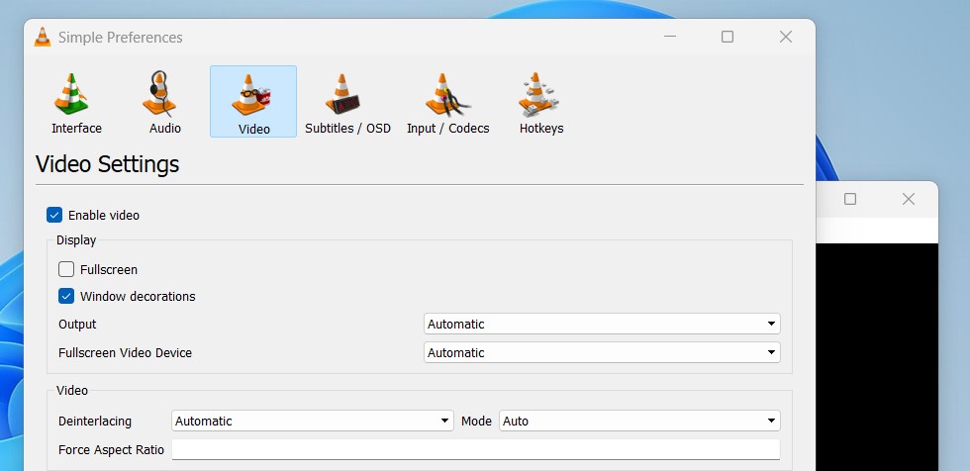Screen dimensions: 970x471
Task: Close the Simple Preferences window
Action: 786,37
